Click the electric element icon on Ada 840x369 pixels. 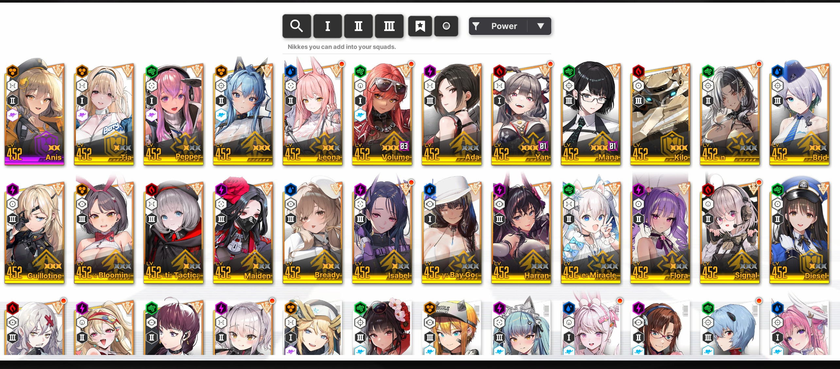[x=430, y=71]
